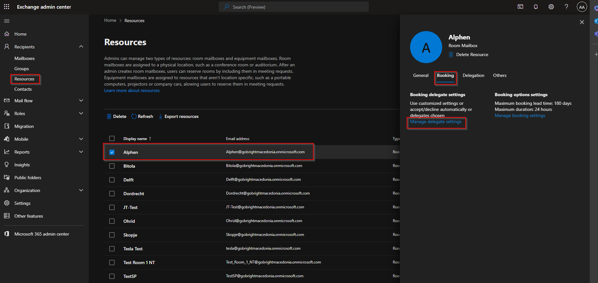Open the AA account avatar

(x=582, y=7)
